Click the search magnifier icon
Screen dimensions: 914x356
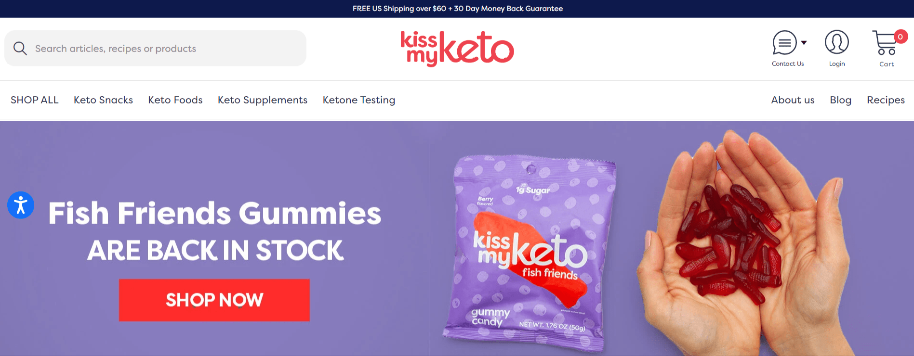(x=20, y=48)
